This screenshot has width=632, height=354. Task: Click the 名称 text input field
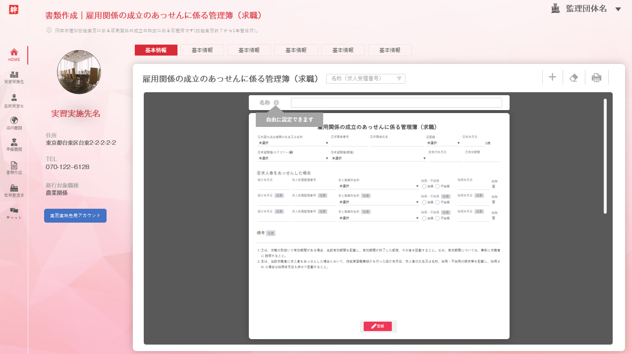click(396, 103)
